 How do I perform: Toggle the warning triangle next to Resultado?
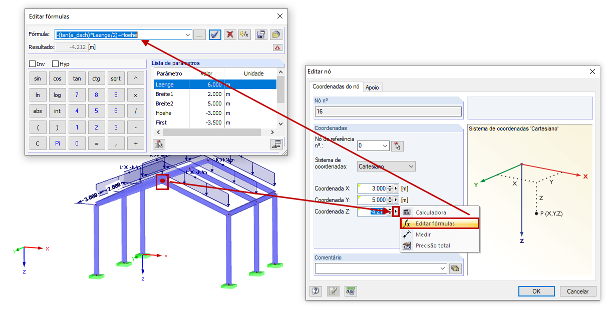[277, 47]
